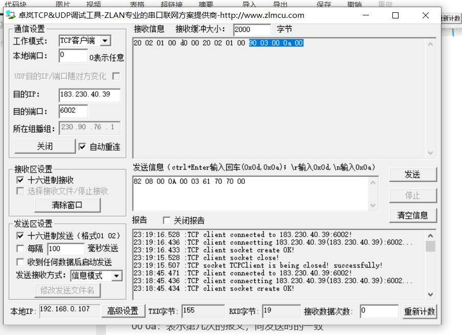Click the 关闭 connection button
Viewport: 462px width, 335px height.
click(x=44, y=146)
